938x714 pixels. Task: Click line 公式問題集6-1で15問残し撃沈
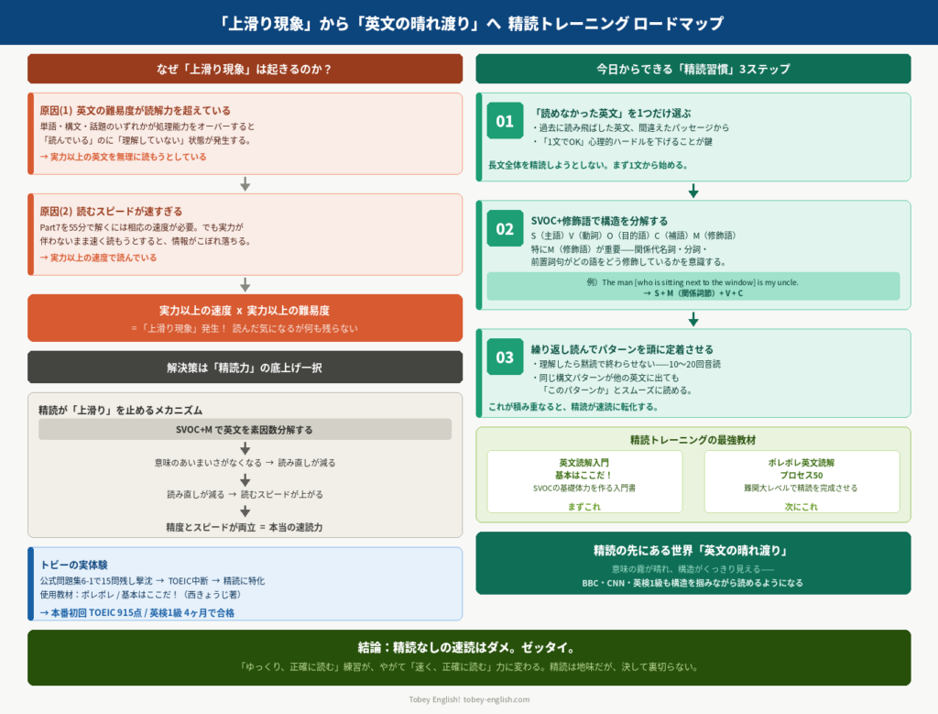(96, 580)
